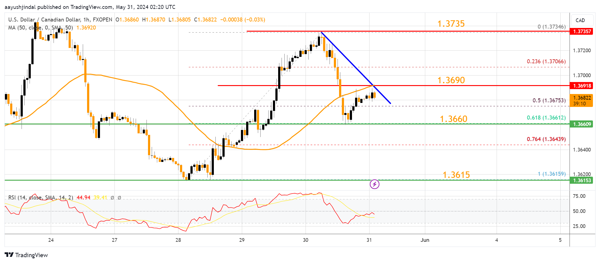Select the 1 (1.36159) Fibonacci label
The image size is (600, 263).
pyautogui.click(x=552, y=174)
